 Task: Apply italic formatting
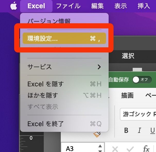pos(139,130)
